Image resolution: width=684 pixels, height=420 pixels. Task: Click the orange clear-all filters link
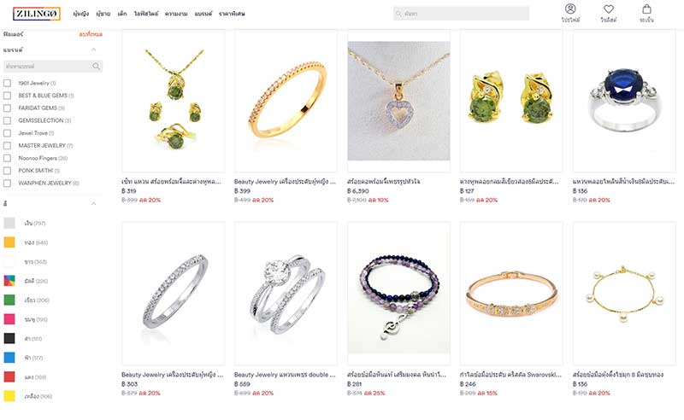[x=91, y=34]
